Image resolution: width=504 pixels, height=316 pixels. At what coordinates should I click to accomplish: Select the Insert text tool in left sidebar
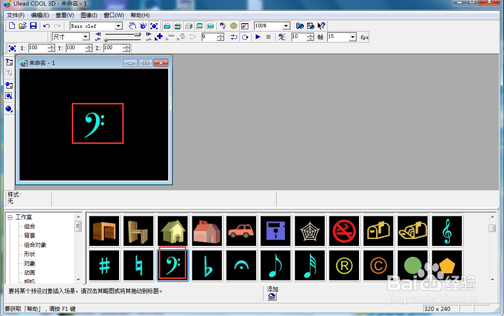(x=9, y=62)
